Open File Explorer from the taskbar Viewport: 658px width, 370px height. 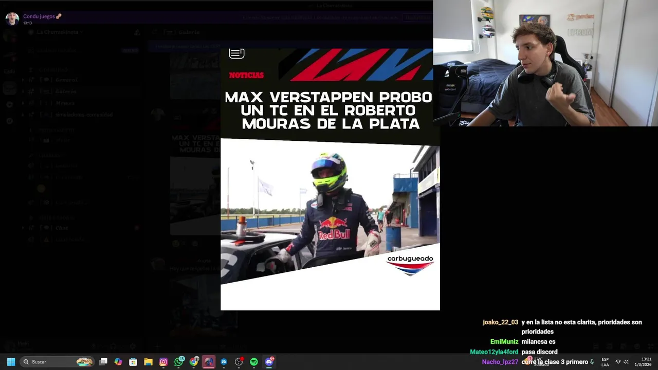tap(148, 362)
